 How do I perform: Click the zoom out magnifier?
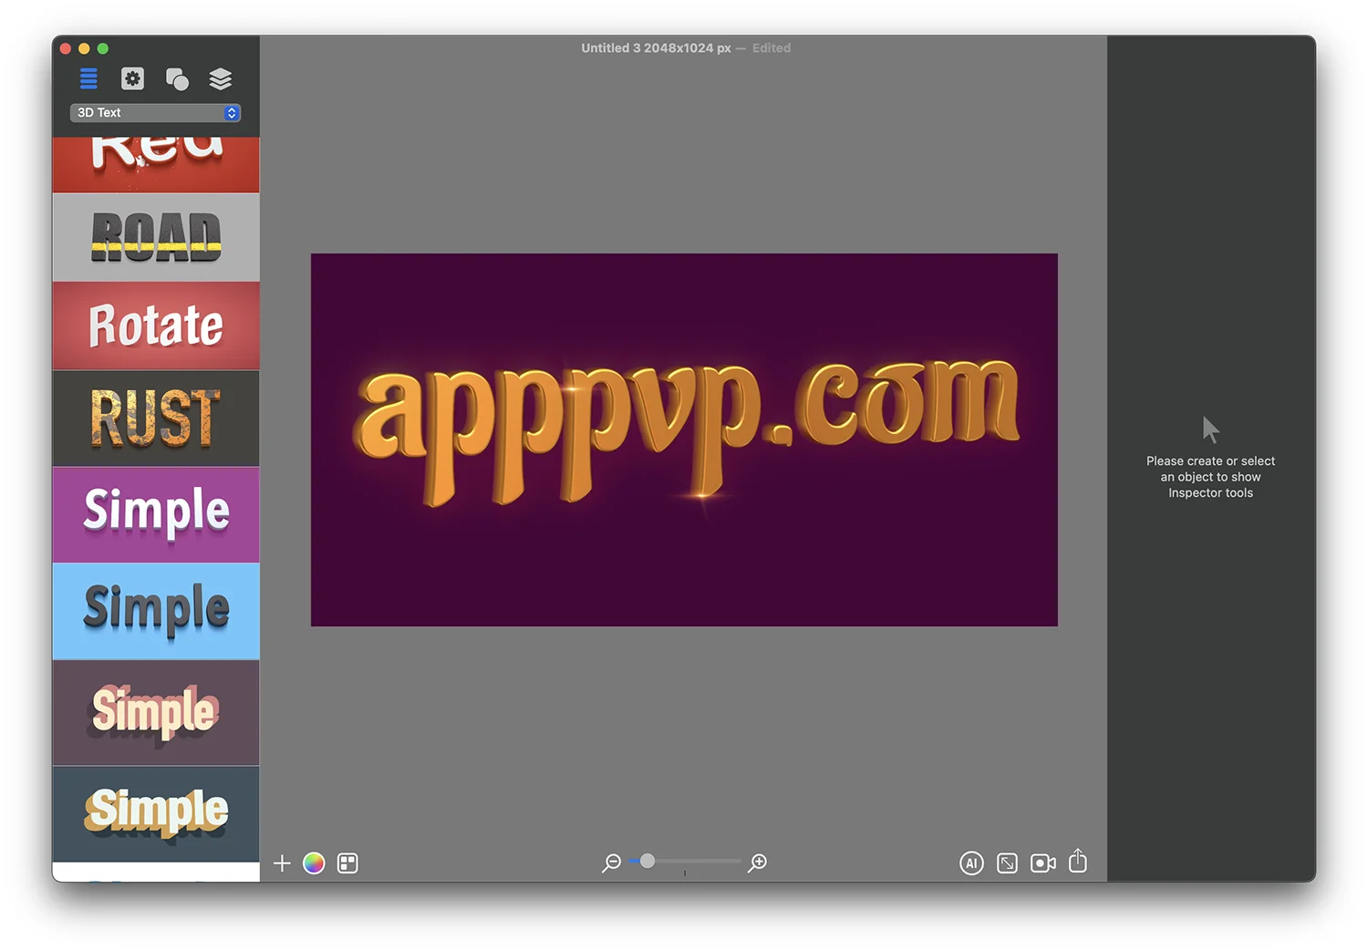[611, 863]
